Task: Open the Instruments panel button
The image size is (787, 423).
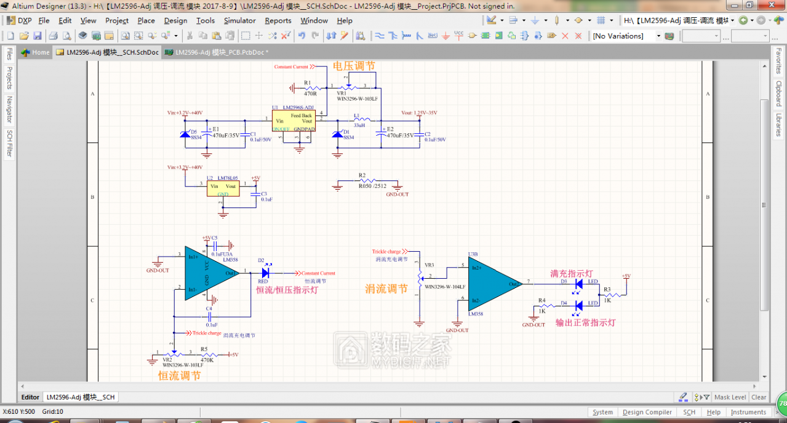Action: coord(748,412)
